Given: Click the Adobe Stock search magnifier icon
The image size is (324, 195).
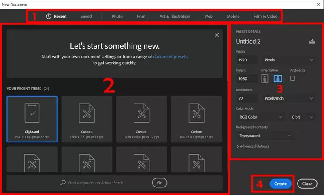Looking at the screenshot, I should pyautogui.click(x=63, y=183).
